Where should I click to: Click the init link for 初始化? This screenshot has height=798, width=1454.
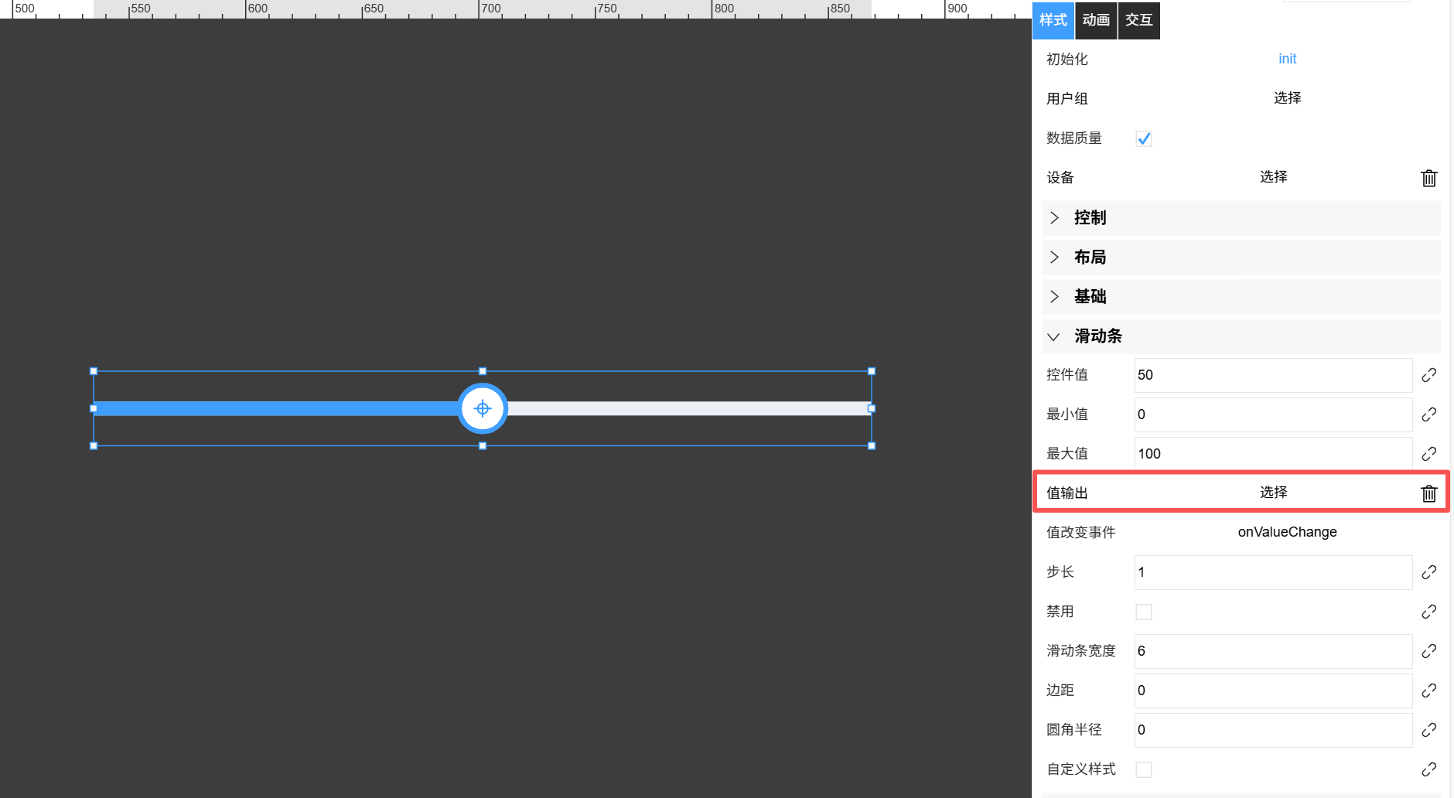coord(1287,59)
